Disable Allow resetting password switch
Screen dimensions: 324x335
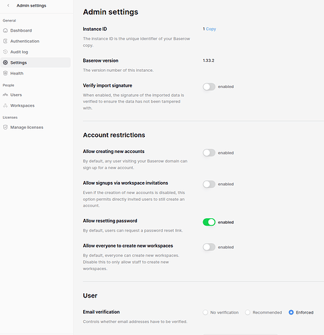[209, 222]
